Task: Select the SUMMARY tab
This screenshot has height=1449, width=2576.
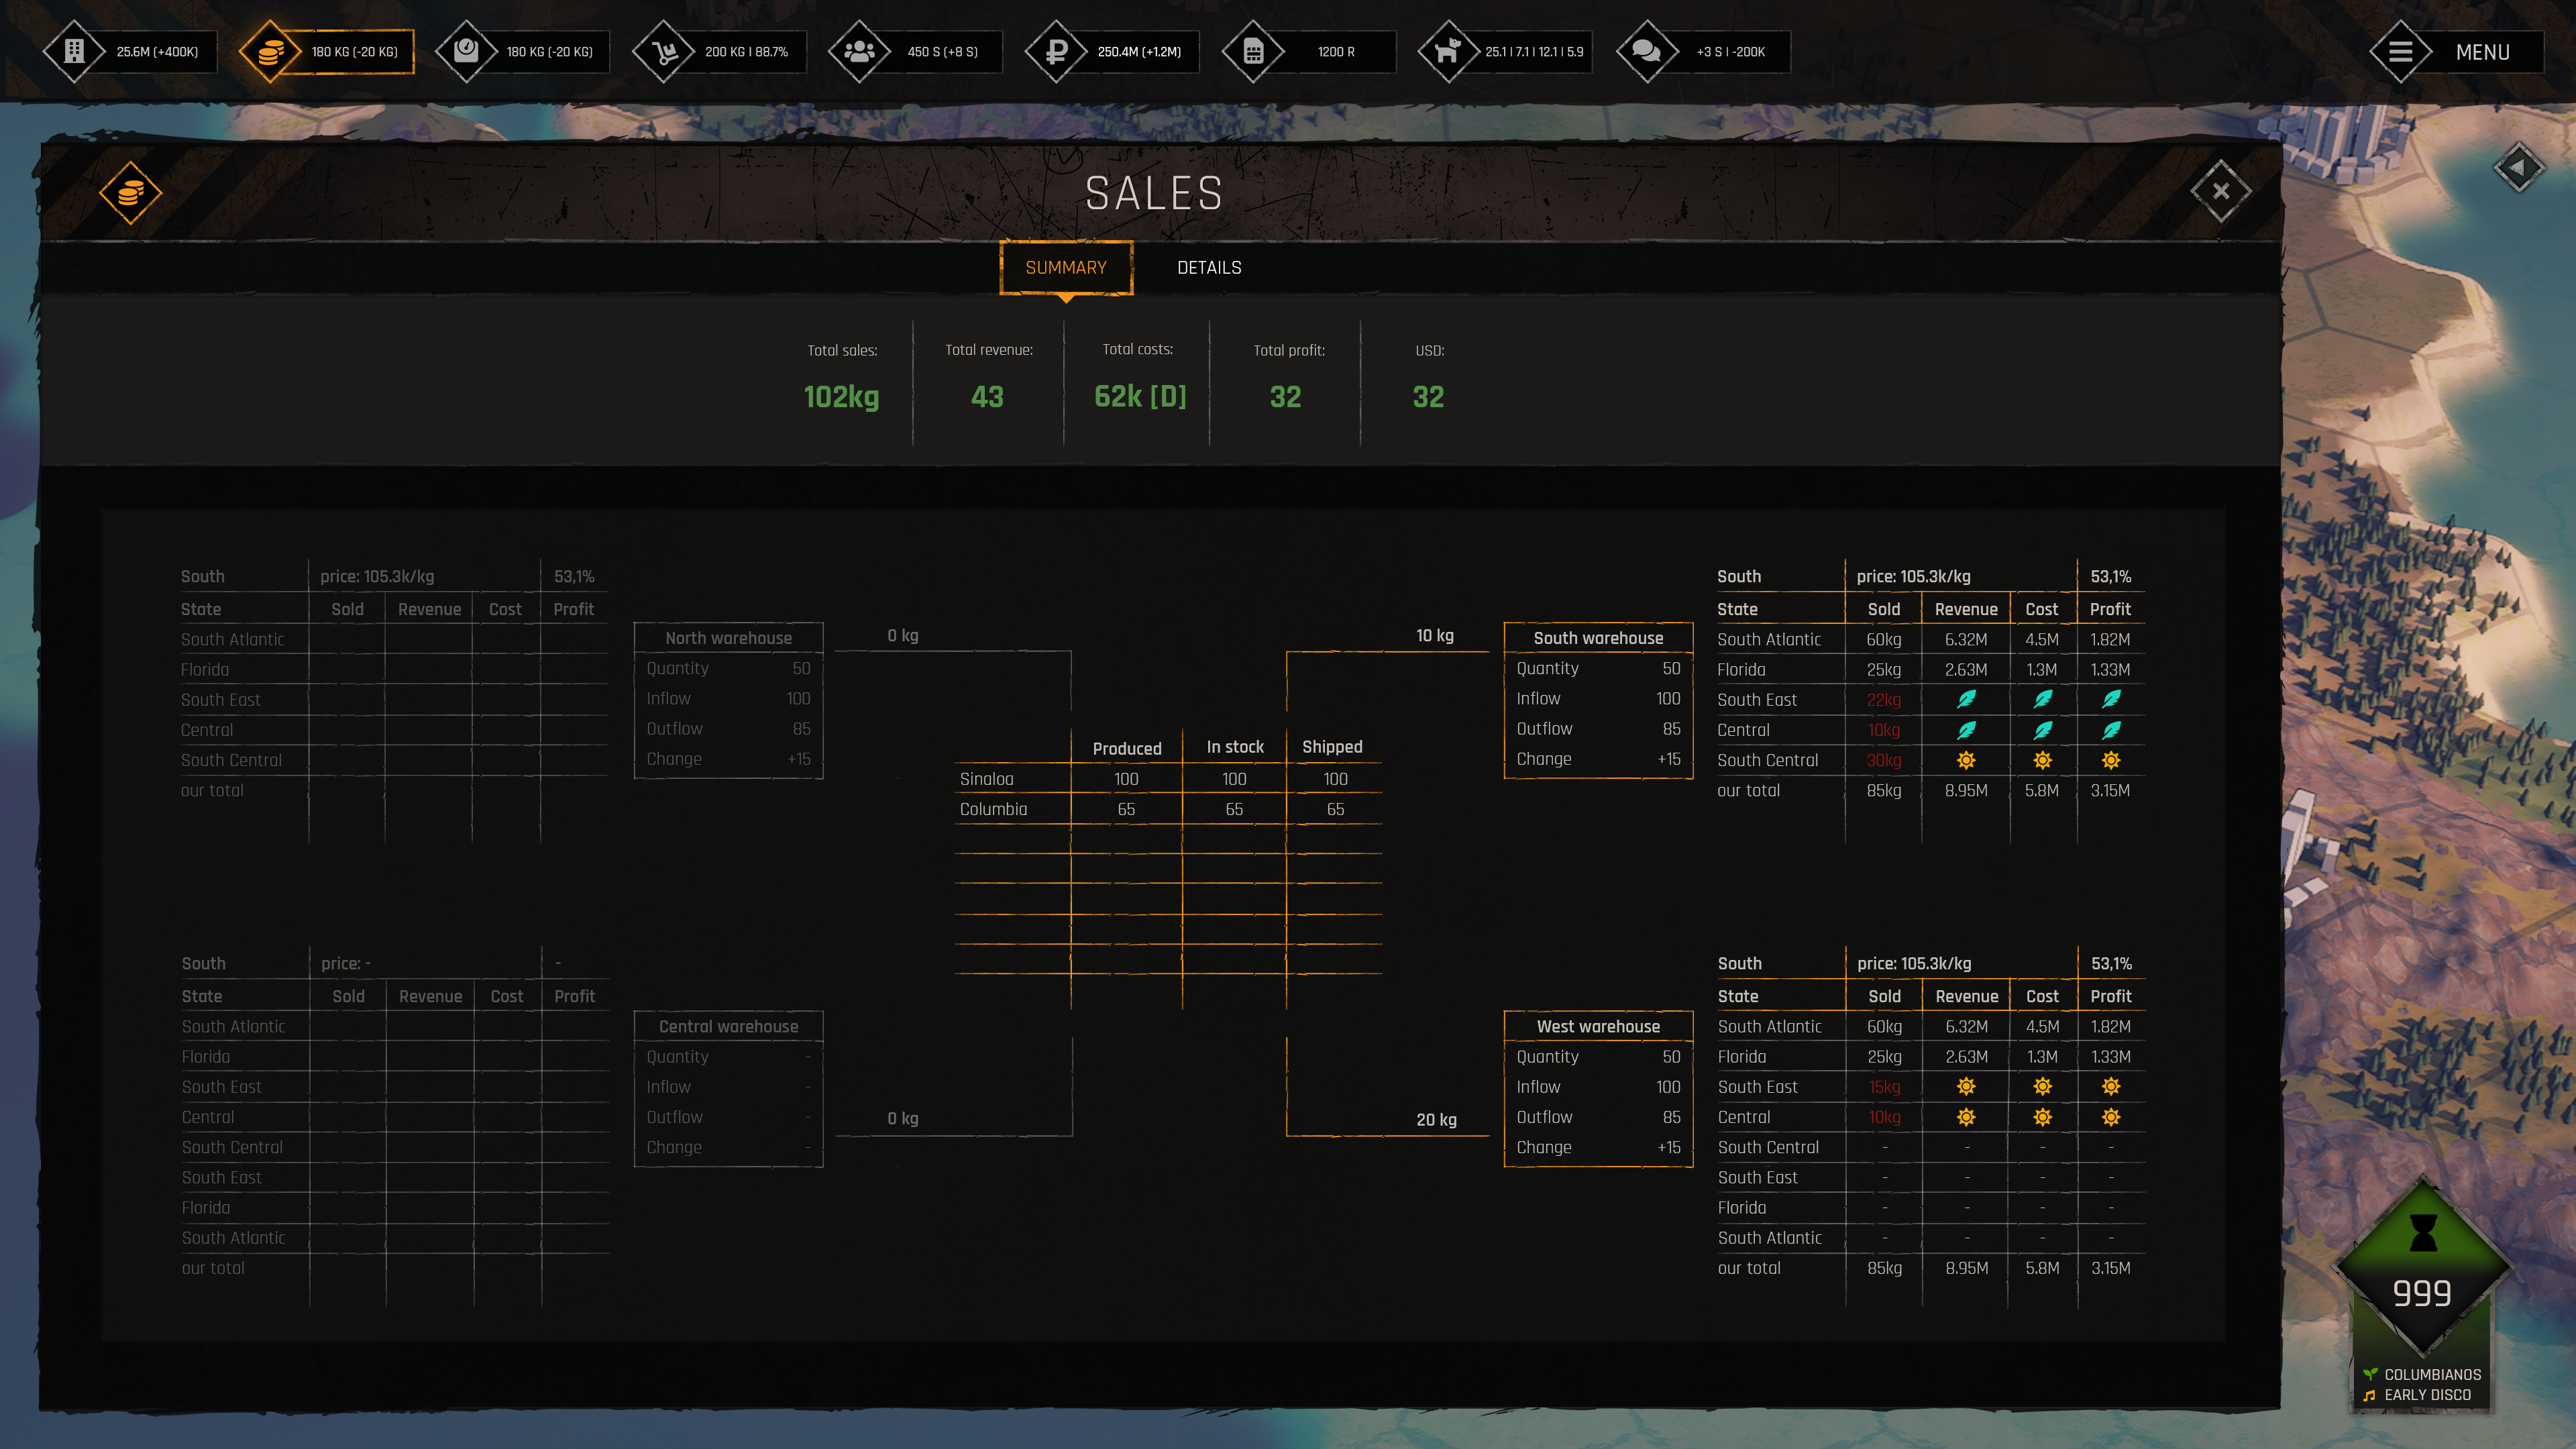Action: [x=1065, y=268]
